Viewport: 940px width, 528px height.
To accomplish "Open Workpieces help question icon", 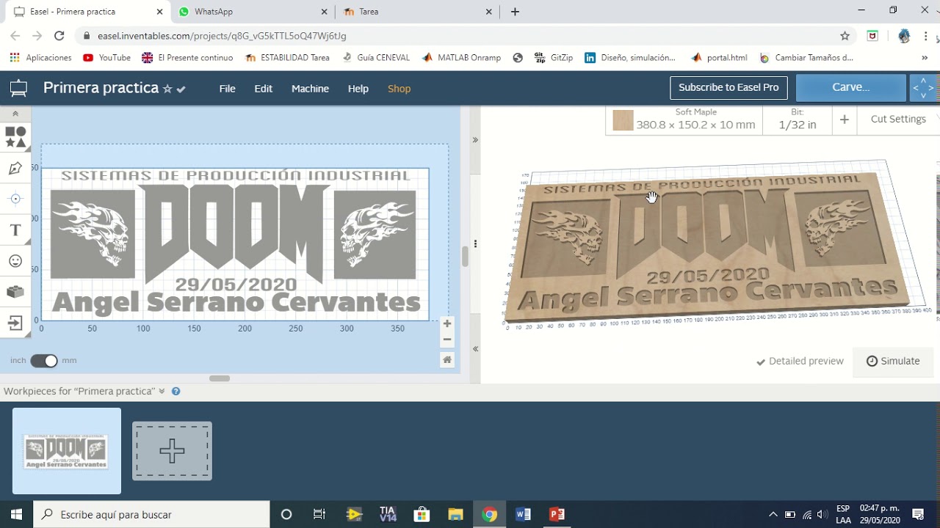I will tap(176, 392).
